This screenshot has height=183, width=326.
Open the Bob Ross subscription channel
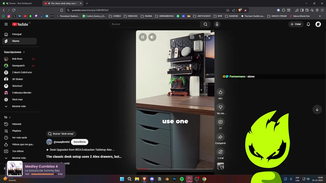tap(19, 59)
